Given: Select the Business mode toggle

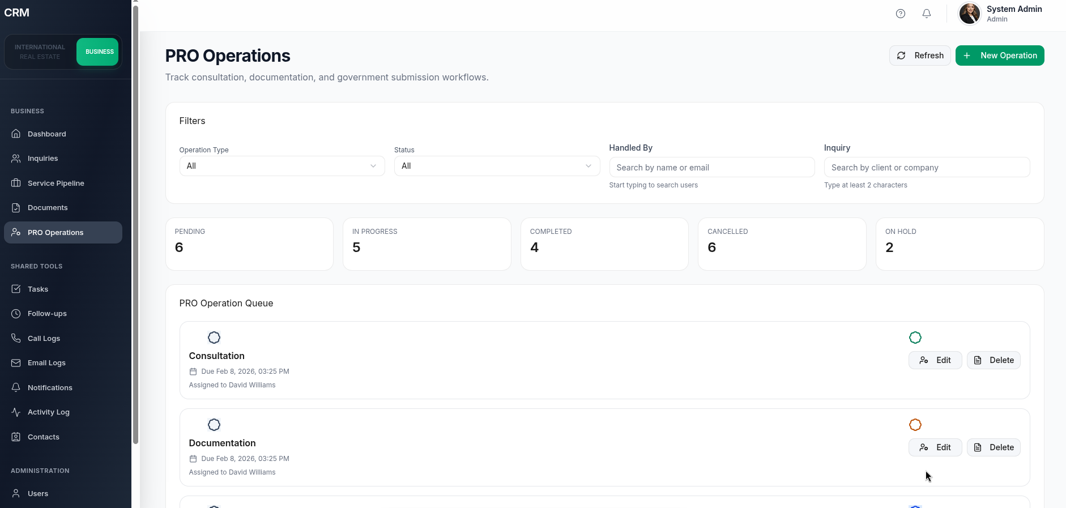Looking at the screenshot, I should 97,52.
